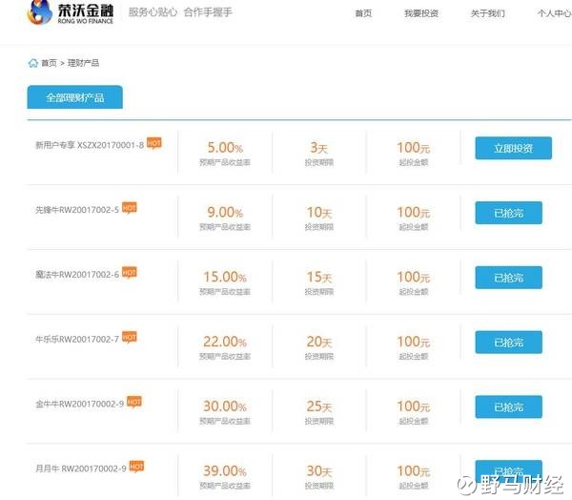The image size is (572, 500).
Task: Click the 5.00% expected yield value
Action: 225,148
